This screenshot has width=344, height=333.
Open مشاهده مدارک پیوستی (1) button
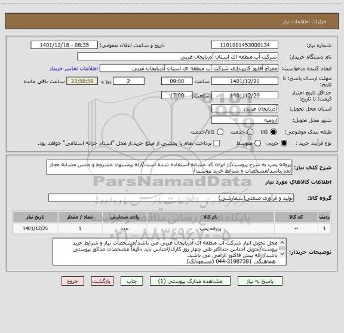click(190, 281)
